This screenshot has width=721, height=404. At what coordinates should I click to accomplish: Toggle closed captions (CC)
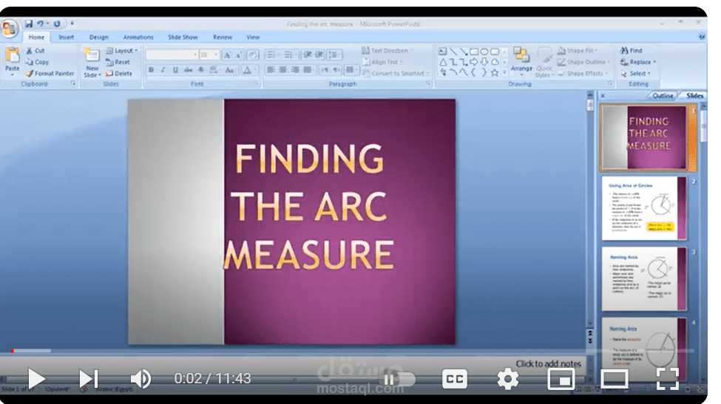[454, 379]
